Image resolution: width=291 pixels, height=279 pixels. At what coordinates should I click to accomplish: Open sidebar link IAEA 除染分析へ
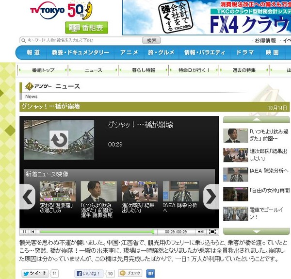point(269,171)
